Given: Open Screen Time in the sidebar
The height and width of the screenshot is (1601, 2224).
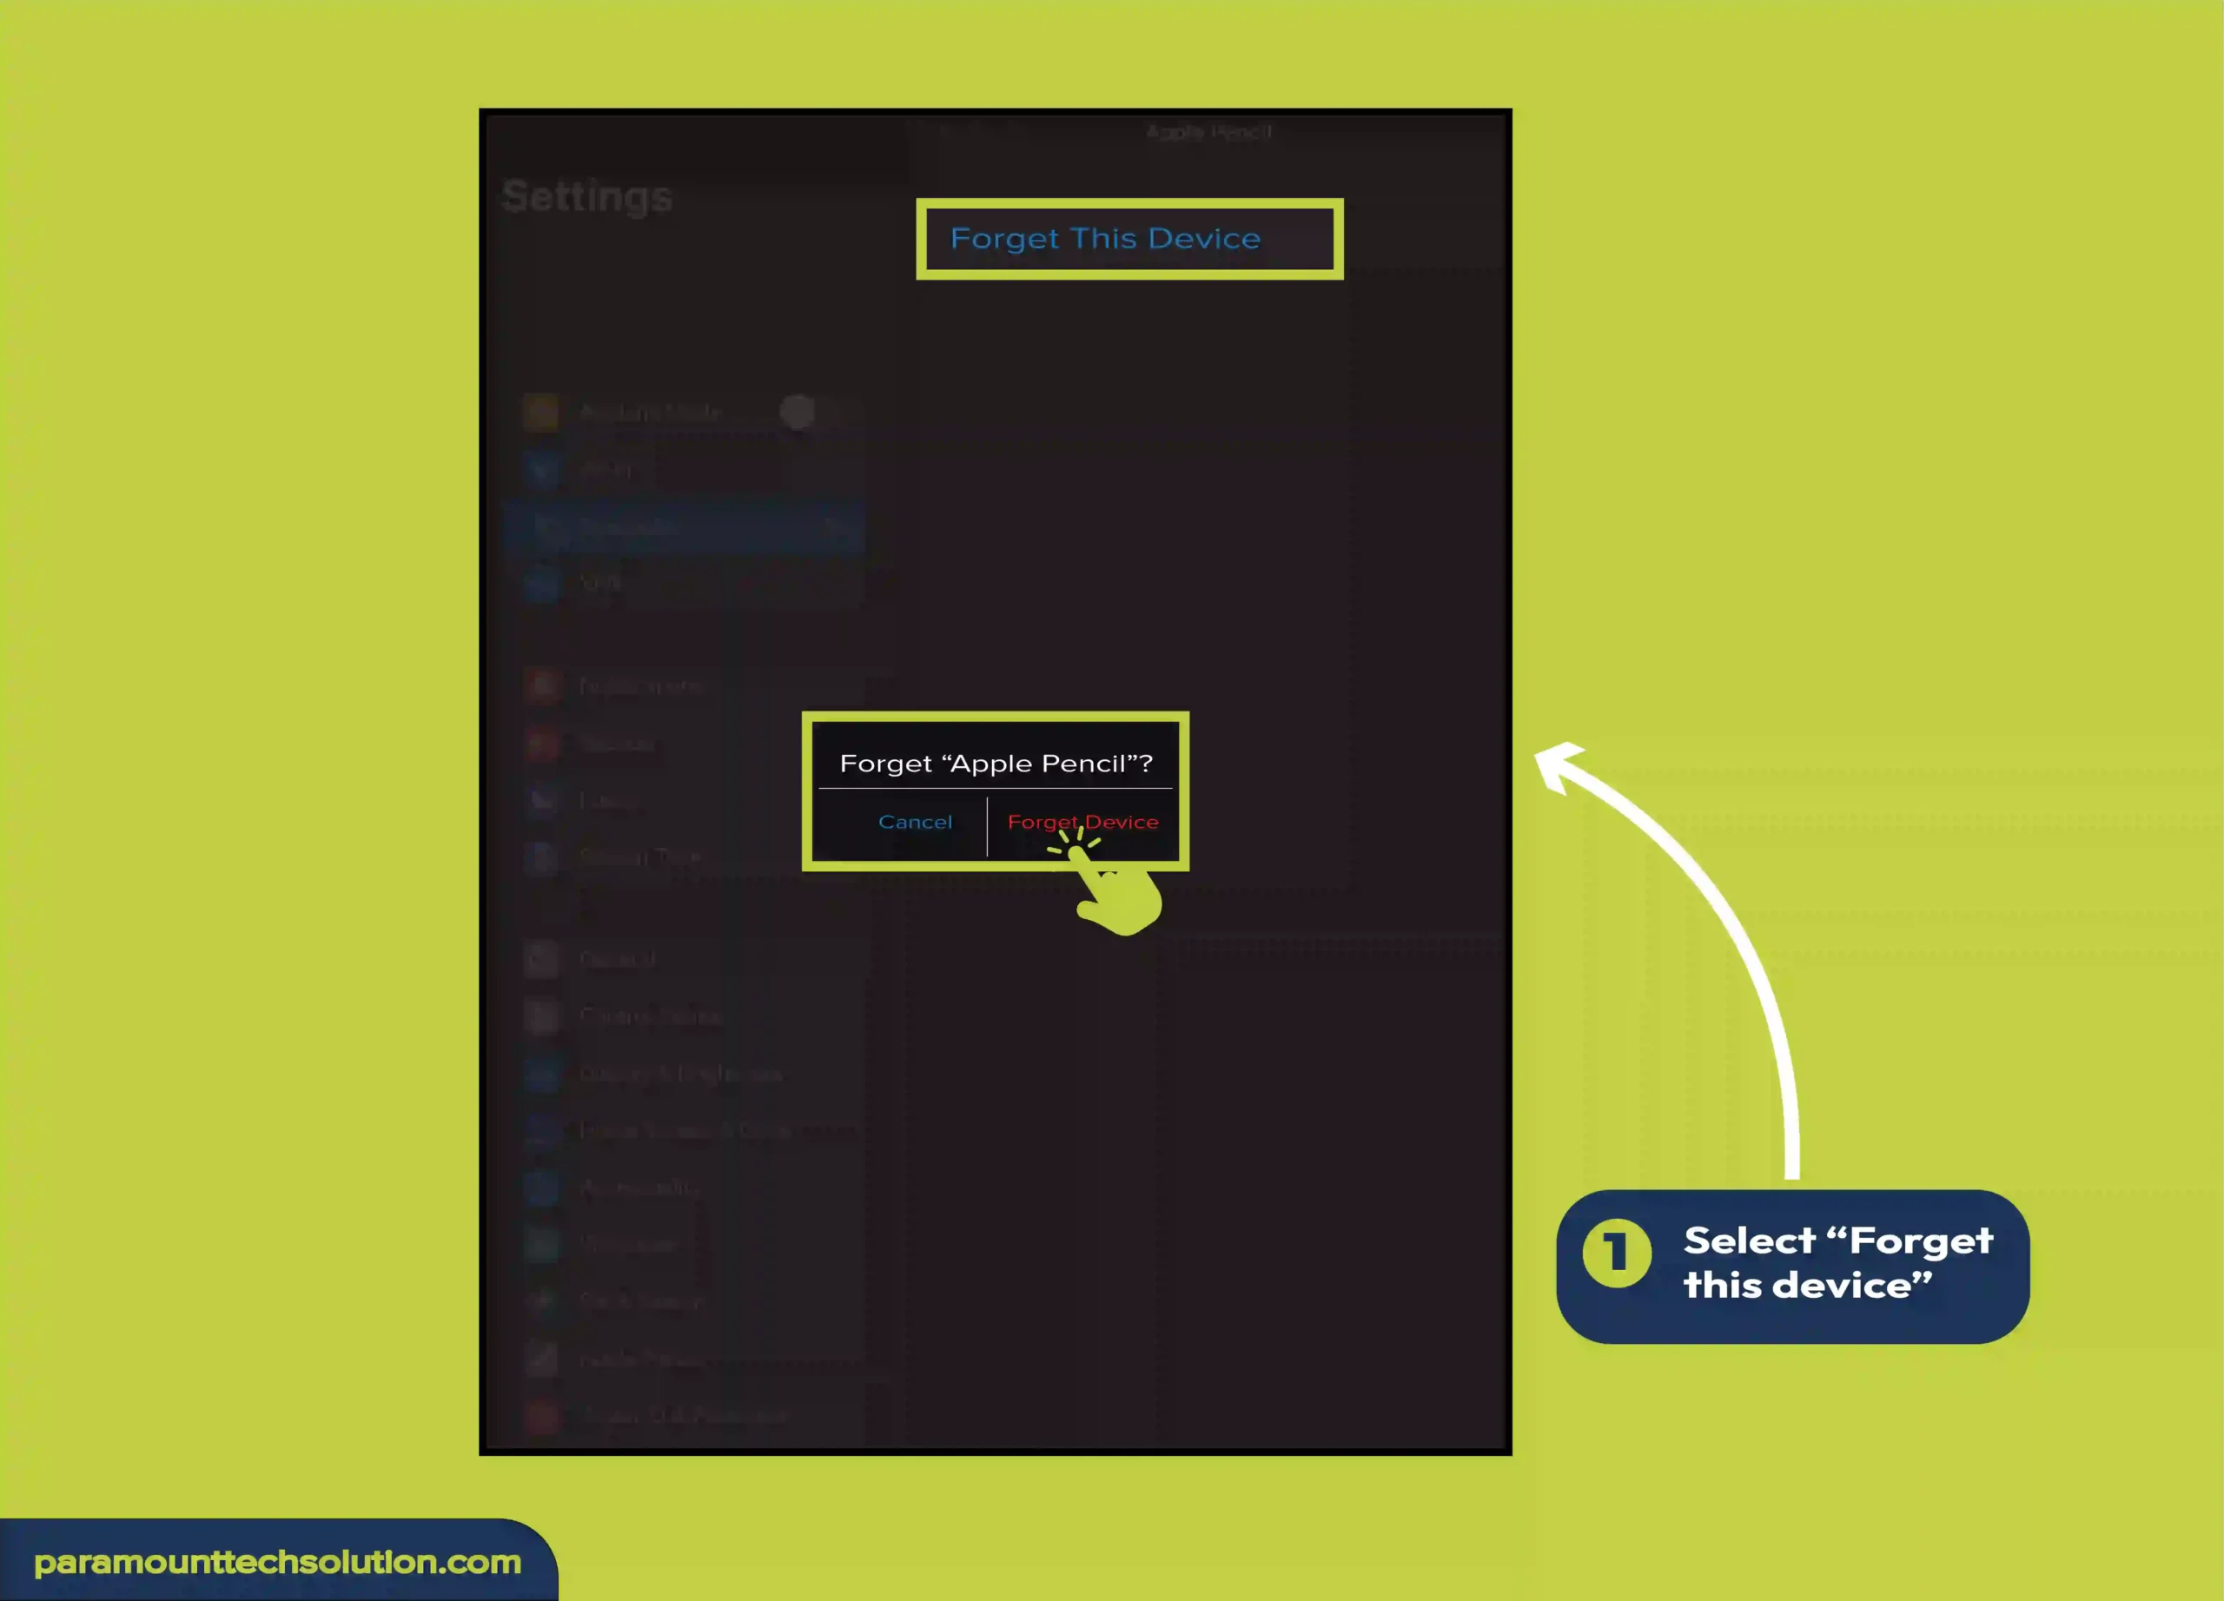Looking at the screenshot, I should [639, 857].
